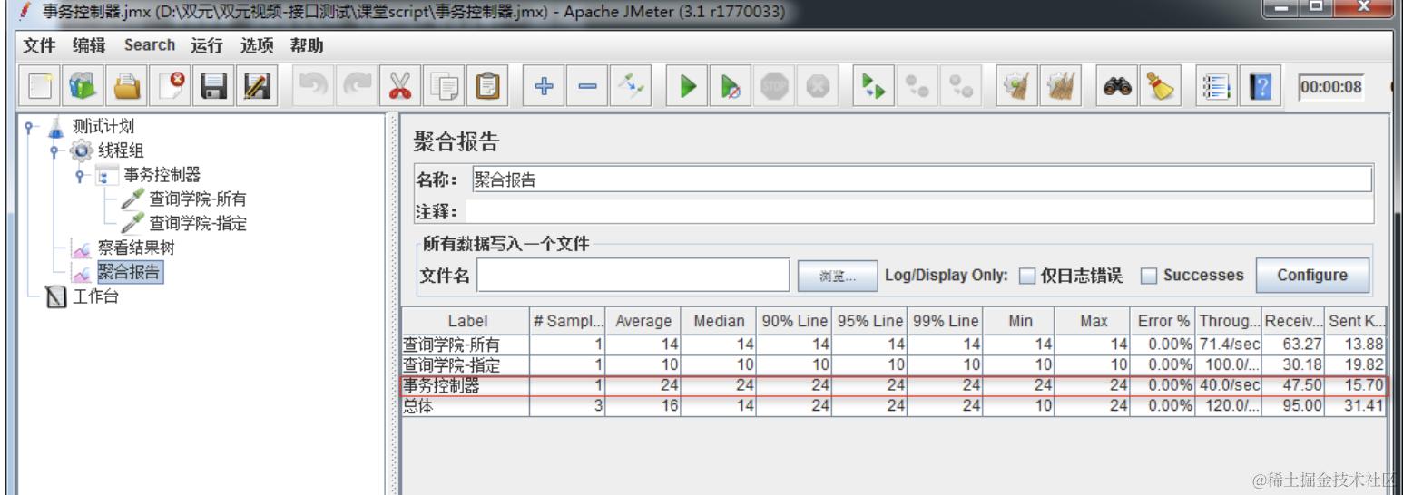
Task: Open the 帮助 menu
Action: coord(307,45)
